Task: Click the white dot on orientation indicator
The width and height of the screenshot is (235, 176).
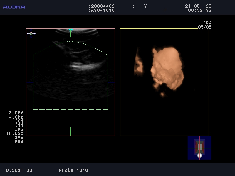Action: pyautogui.click(x=199, y=155)
